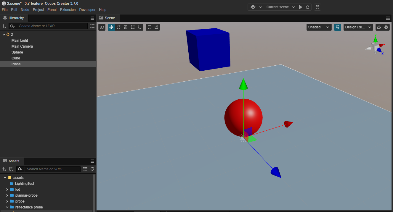
Task: Open the Shaded render mode dropdown
Action: [x=319, y=27]
